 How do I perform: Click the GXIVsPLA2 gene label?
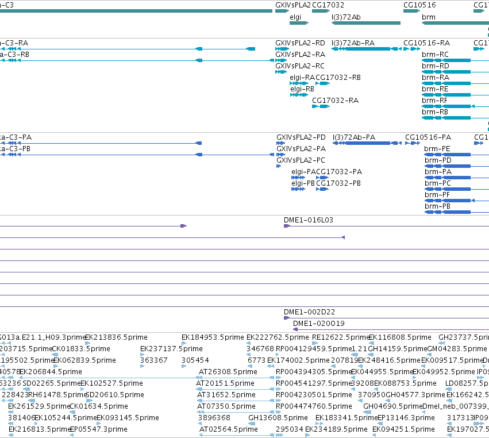tap(293, 5)
